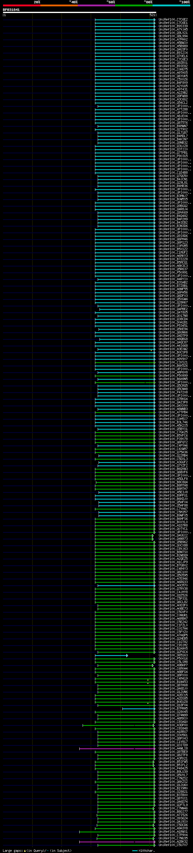Click the short cyan bar for UniRef100_B7PRH5
The height and width of the screenshot is (853, 193).
point(139,709)
